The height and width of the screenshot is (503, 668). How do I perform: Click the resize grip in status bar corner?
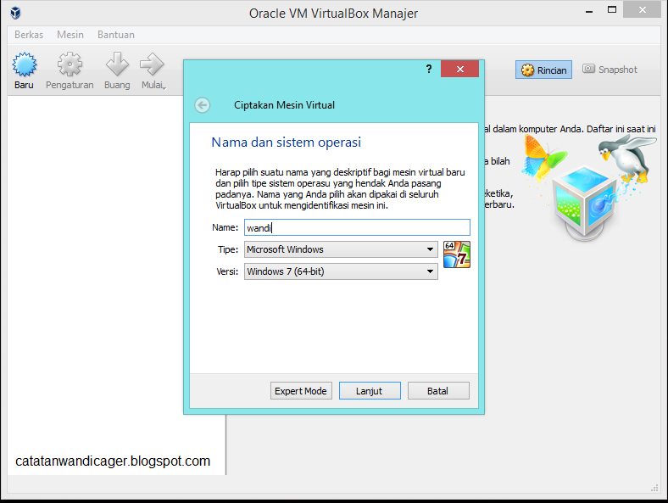pos(654,489)
